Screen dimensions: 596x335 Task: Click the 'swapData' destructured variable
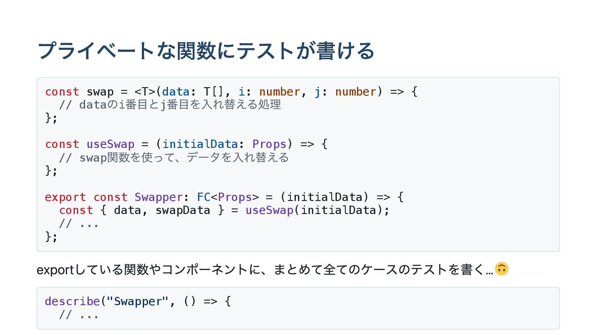click(183, 210)
